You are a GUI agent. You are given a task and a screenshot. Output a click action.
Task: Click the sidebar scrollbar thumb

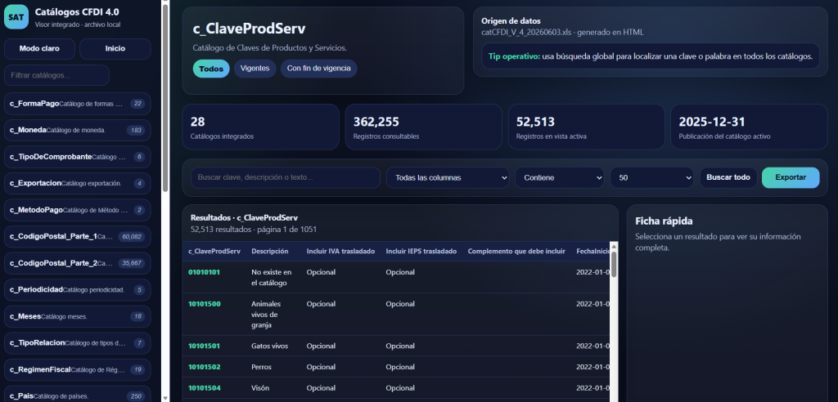[x=165, y=99]
